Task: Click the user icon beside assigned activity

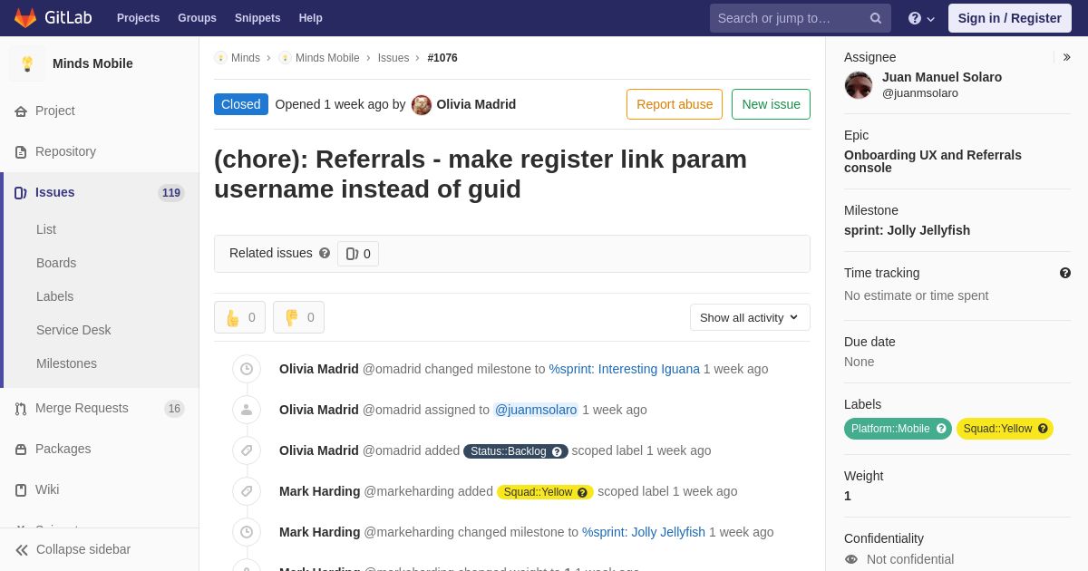Action: [247, 410]
